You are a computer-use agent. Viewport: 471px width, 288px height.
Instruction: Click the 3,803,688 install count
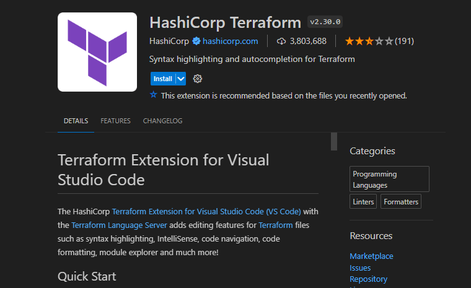tap(308, 41)
